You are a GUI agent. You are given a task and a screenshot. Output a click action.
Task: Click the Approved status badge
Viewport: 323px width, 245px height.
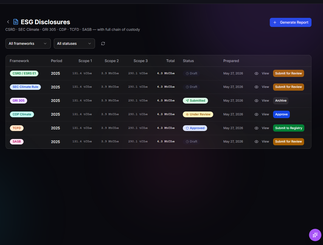coord(195,128)
